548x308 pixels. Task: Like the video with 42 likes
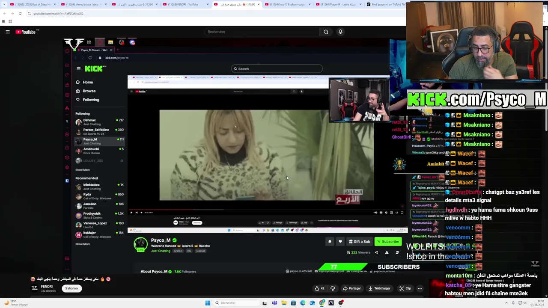coord(319,288)
